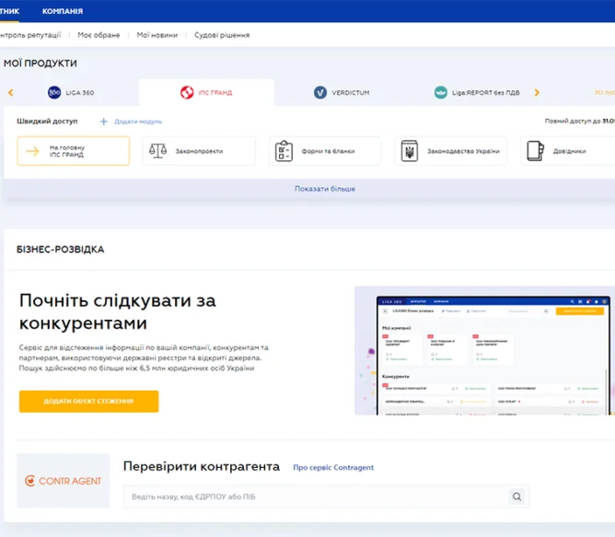
Task: Click the scales icon for Законопроекти
Action: point(157,151)
